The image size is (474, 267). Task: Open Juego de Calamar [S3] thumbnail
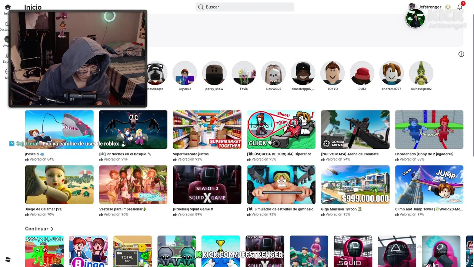[59, 185]
